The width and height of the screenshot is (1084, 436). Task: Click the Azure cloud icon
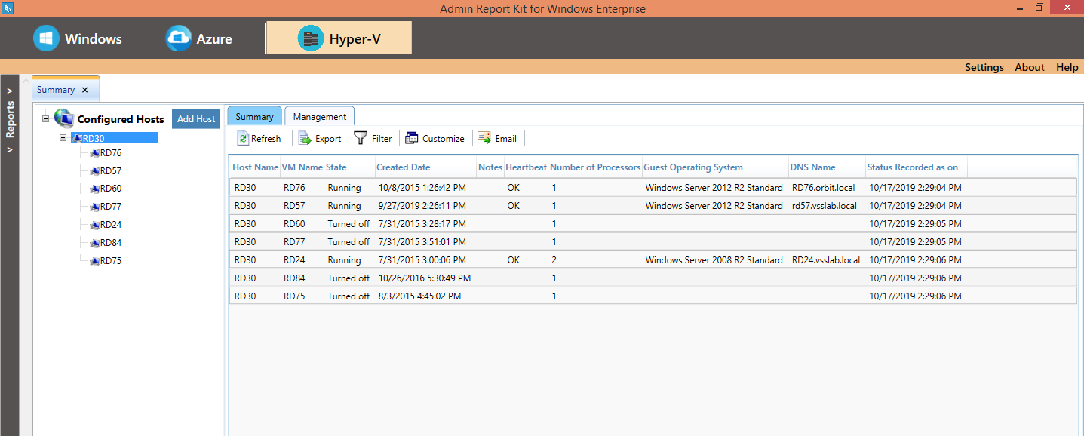[x=179, y=38]
